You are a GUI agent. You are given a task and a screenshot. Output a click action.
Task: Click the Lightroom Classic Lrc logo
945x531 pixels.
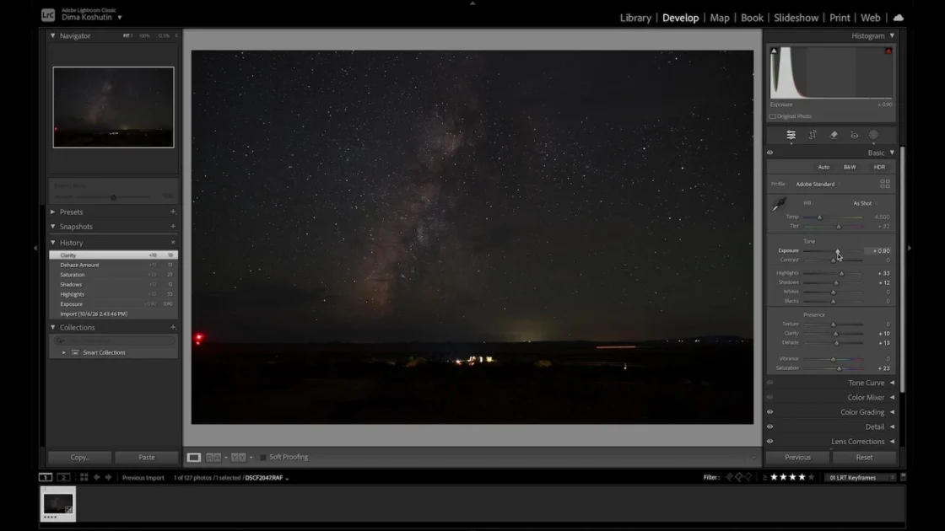pos(48,15)
